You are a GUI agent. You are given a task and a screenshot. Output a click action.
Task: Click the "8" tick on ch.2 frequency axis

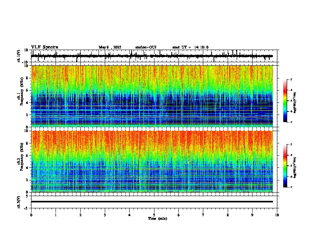coord(28,143)
